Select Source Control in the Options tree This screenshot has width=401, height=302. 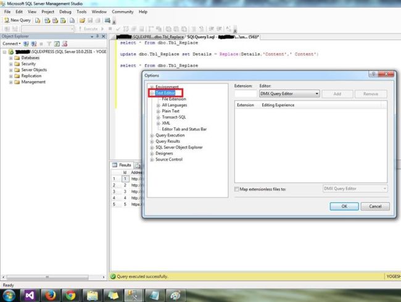pyautogui.click(x=169, y=159)
